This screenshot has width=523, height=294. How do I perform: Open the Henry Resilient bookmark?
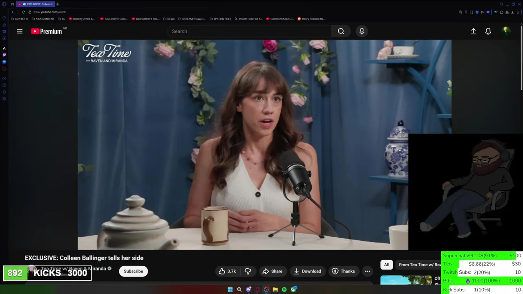[x=311, y=19]
